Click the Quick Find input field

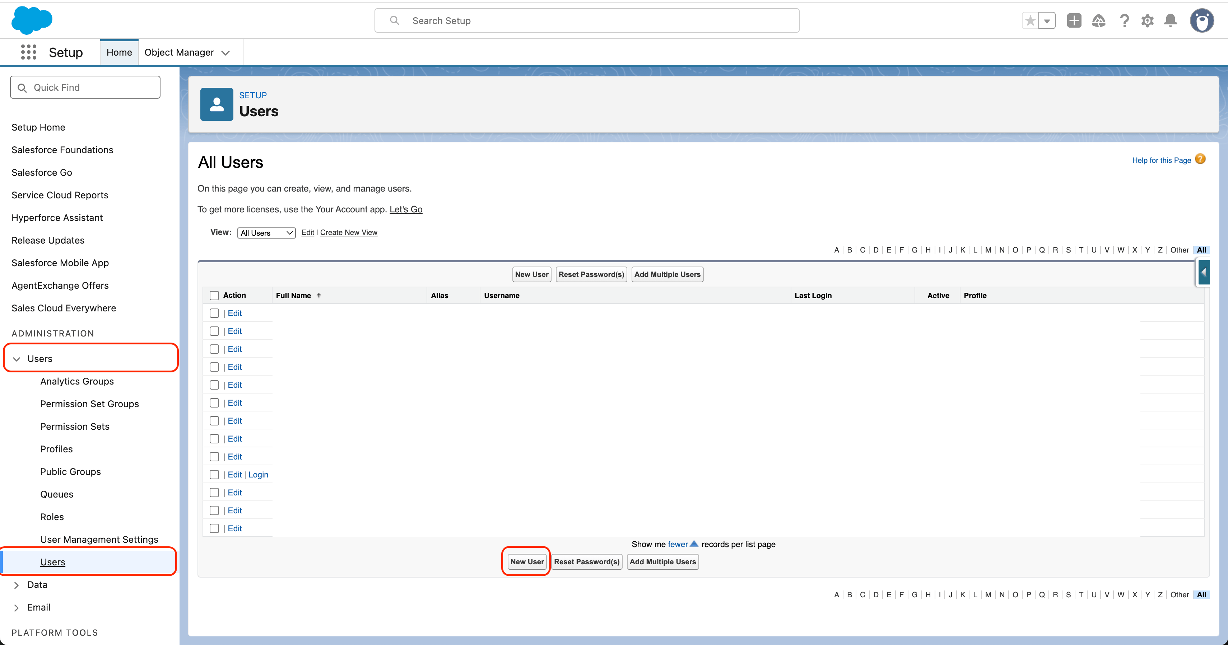(85, 88)
